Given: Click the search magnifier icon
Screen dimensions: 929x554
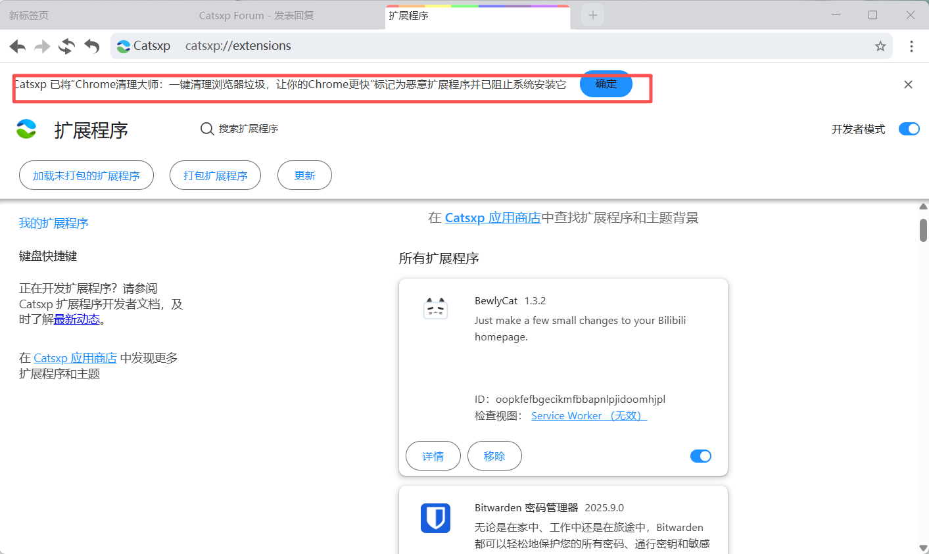Looking at the screenshot, I should tap(207, 129).
